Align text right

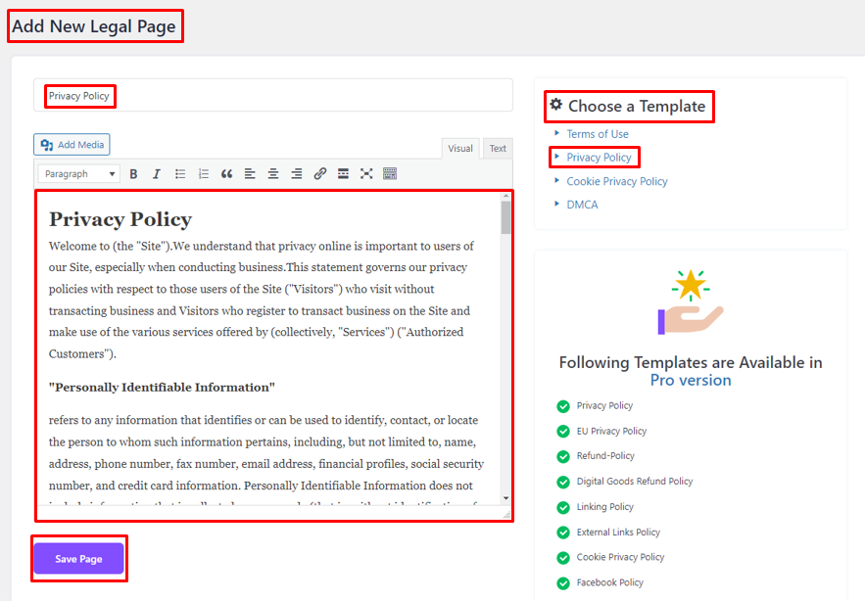(x=296, y=174)
